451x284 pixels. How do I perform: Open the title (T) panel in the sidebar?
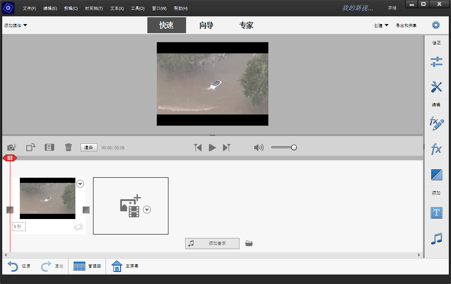[436, 213]
